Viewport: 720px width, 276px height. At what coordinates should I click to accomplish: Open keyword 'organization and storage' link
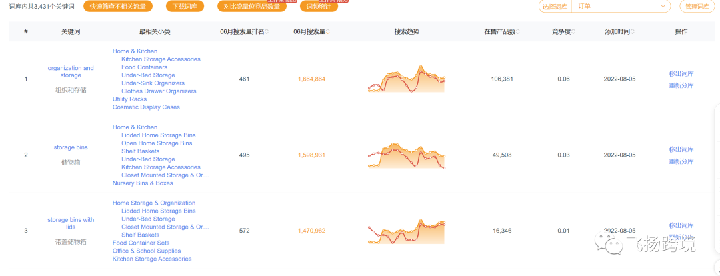[71, 72]
